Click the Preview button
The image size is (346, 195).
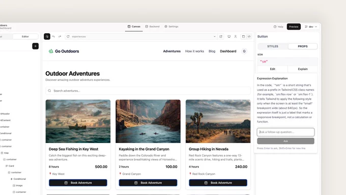(294, 26)
